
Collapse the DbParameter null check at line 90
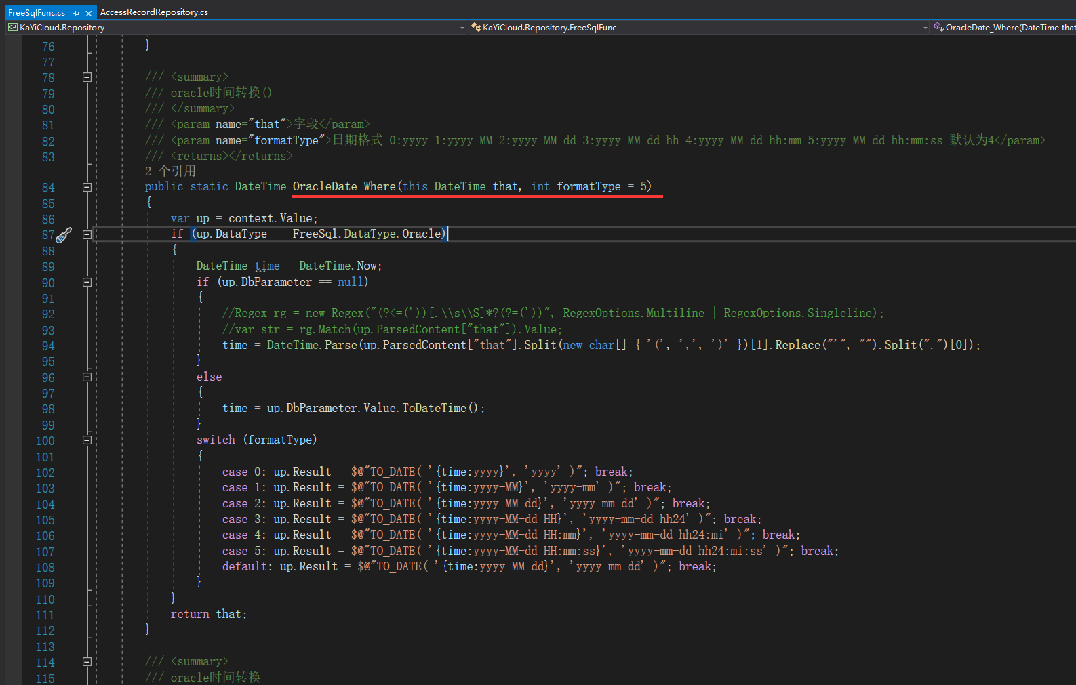click(87, 282)
